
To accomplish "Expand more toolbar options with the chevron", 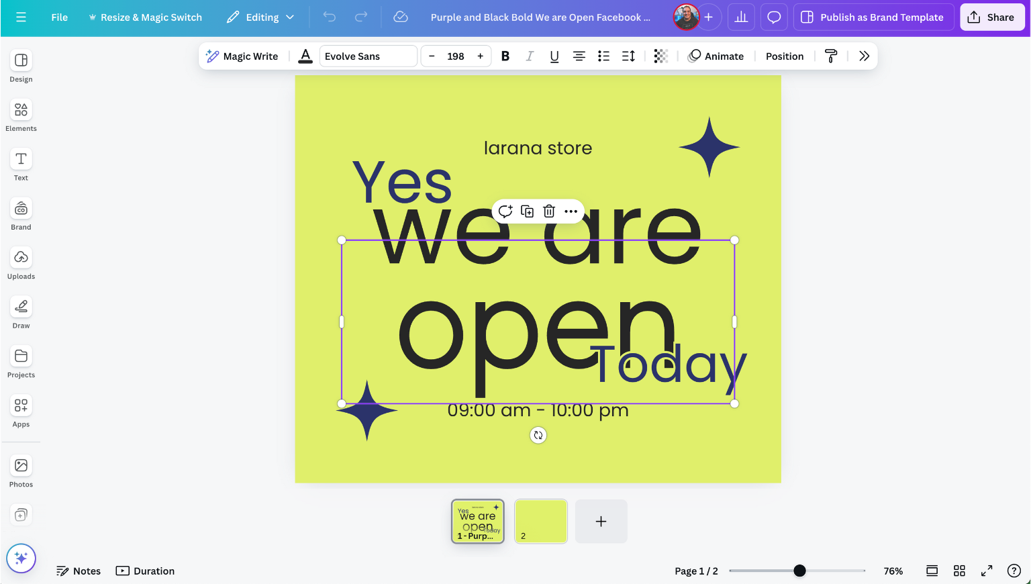I will (865, 56).
